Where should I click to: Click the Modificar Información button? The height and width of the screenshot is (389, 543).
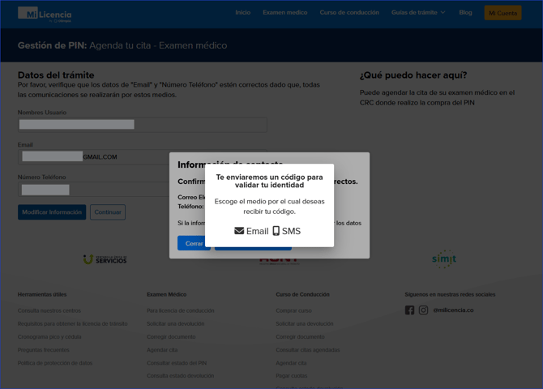(x=52, y=212)
